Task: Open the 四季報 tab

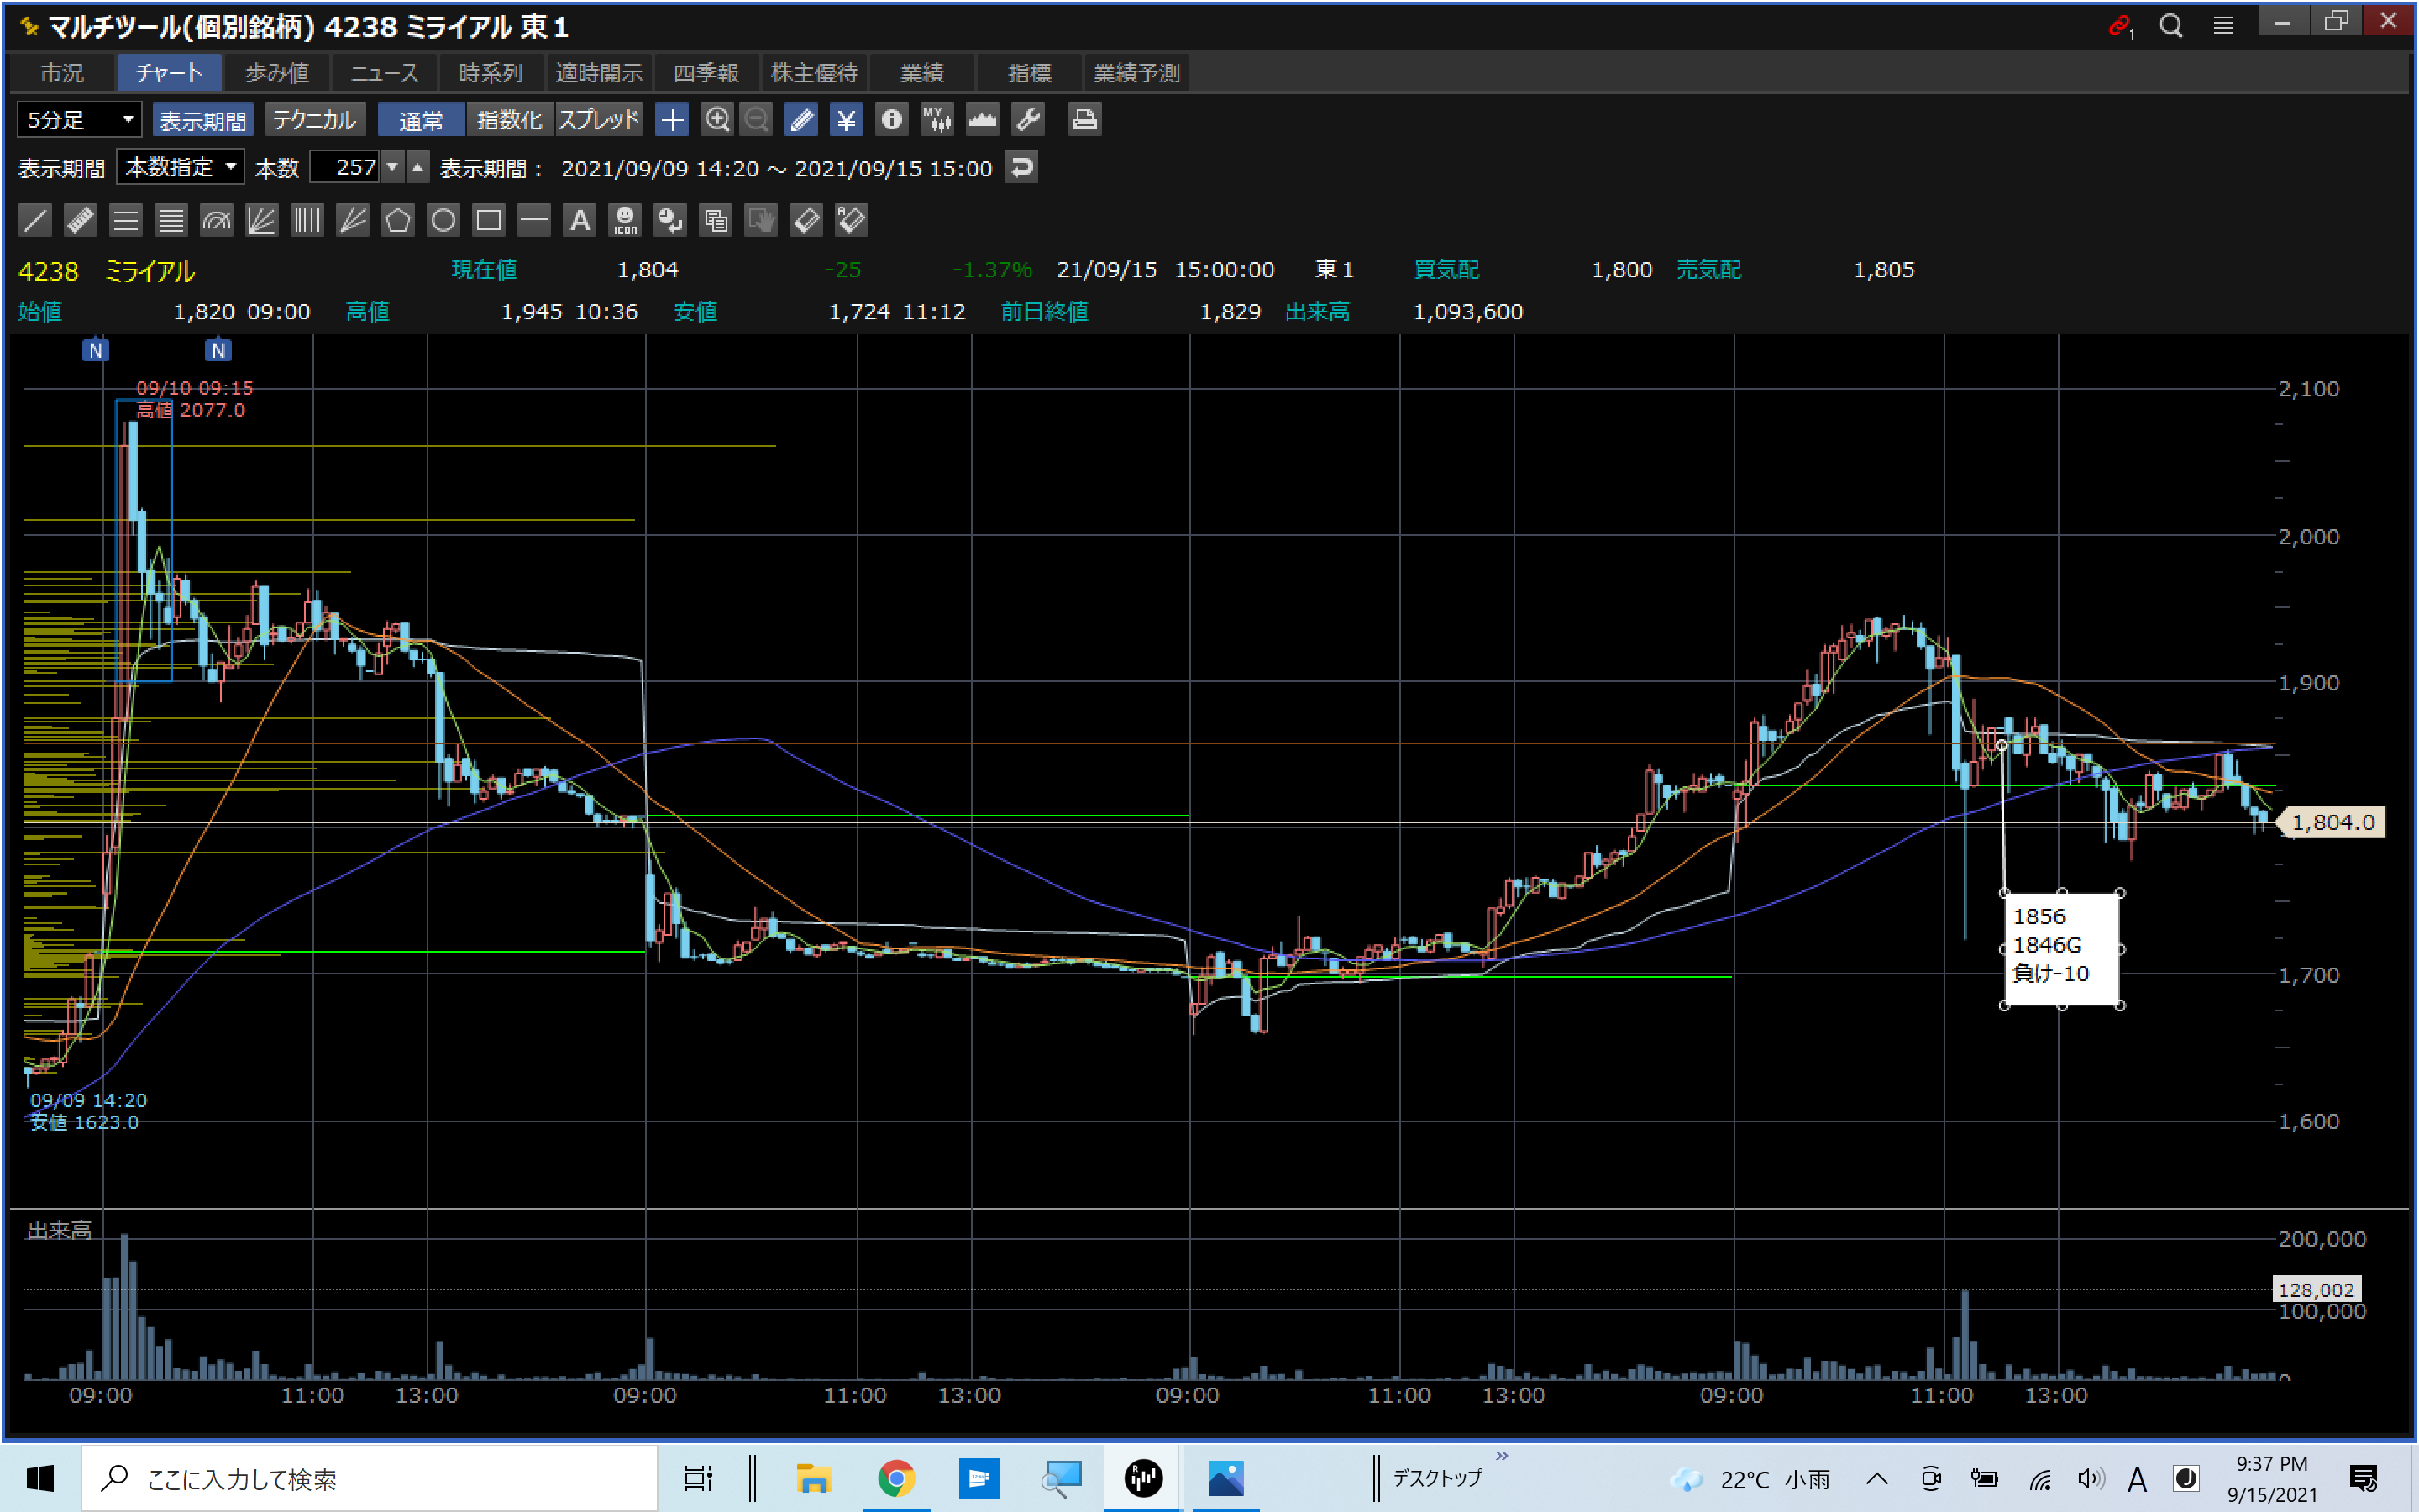Action: pyautogui.click(x=706, y=73)
